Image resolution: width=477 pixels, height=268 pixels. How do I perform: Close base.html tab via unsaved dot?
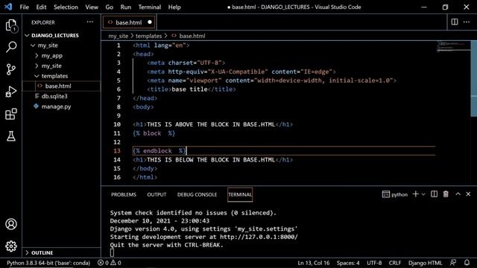pos(150,22)
